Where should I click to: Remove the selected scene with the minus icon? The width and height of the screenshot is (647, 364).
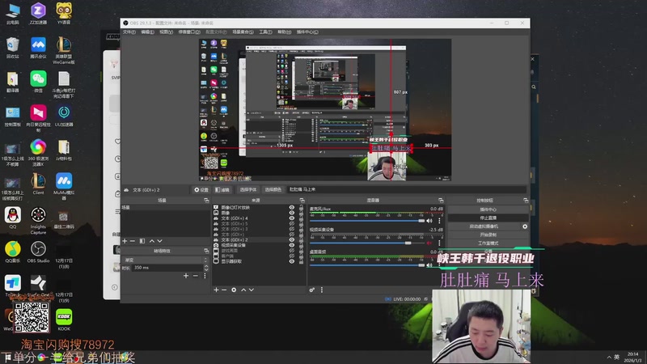133,241
